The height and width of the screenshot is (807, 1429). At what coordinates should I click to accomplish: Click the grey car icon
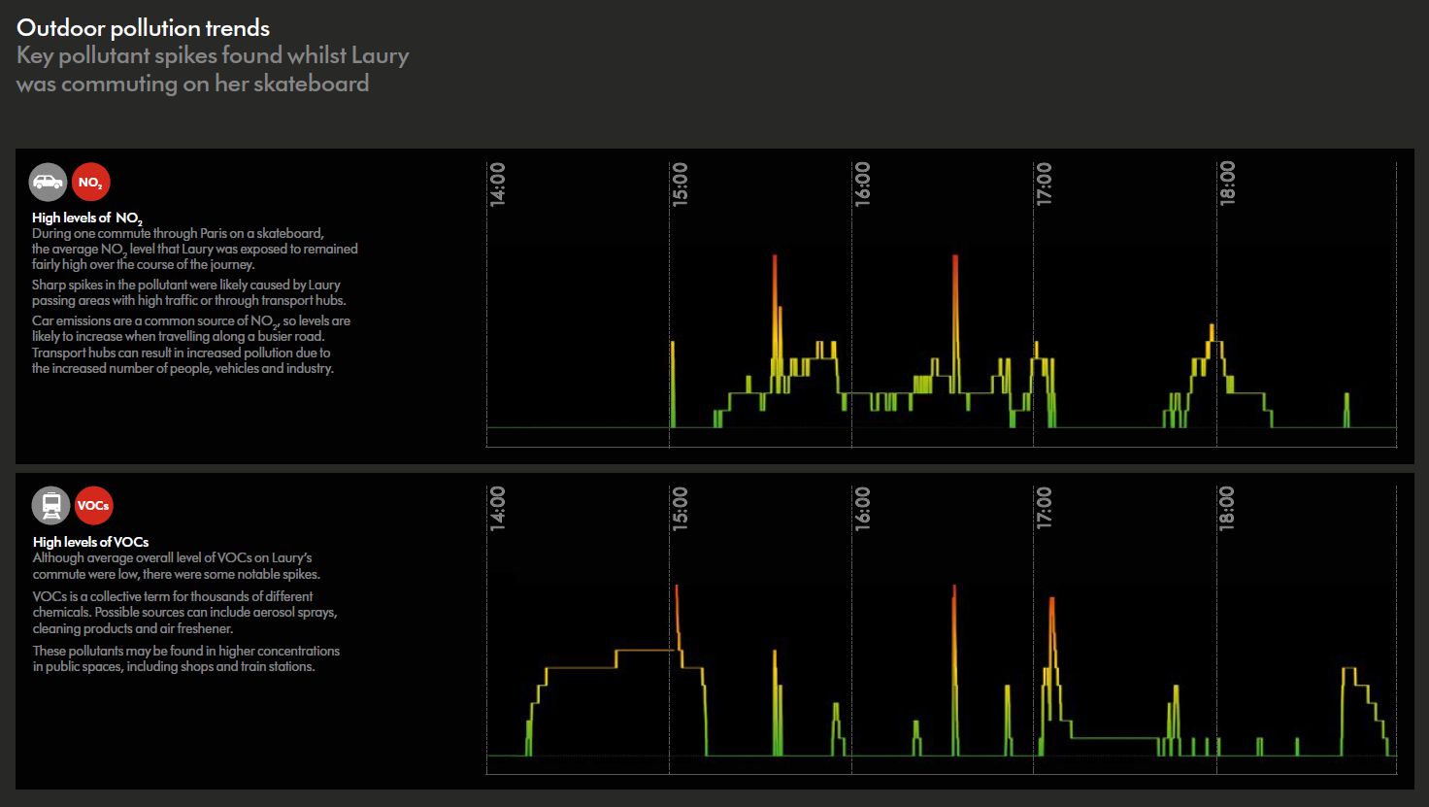[49, 182]
